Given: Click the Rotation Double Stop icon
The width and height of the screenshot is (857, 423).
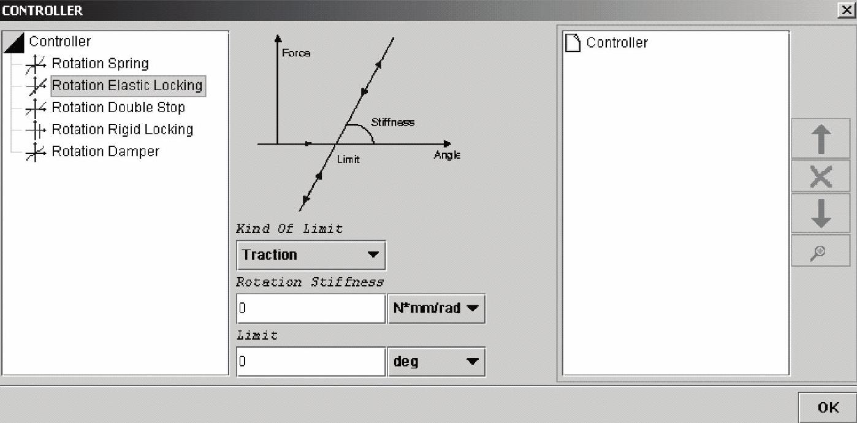Looking at the screenshot, I should coord(36,108).
